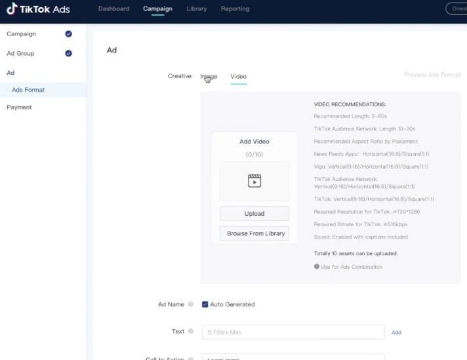
Task: Open the Reporting top menu
Action: (235, 9)
